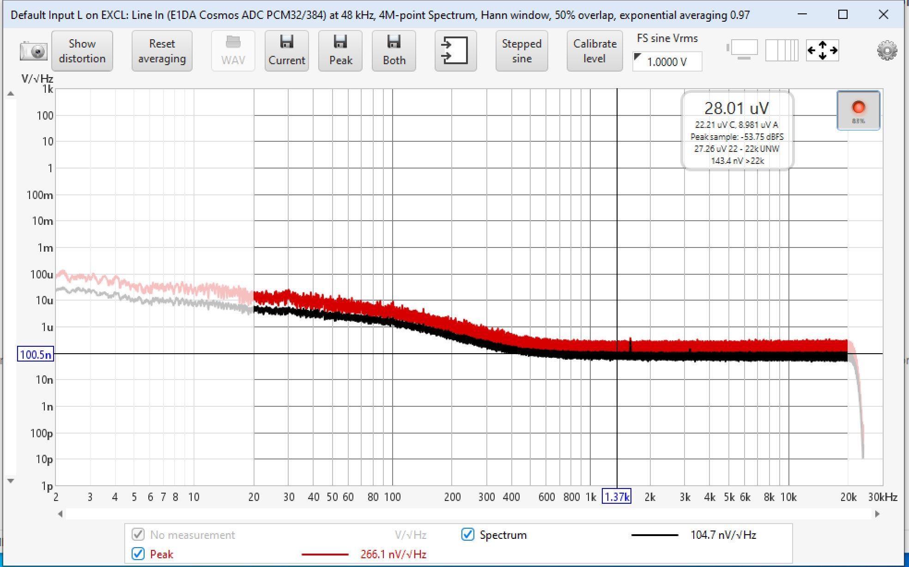909x567 pixels.
Task: Click horizontal scrollbar right arrow
Action: 877,514
